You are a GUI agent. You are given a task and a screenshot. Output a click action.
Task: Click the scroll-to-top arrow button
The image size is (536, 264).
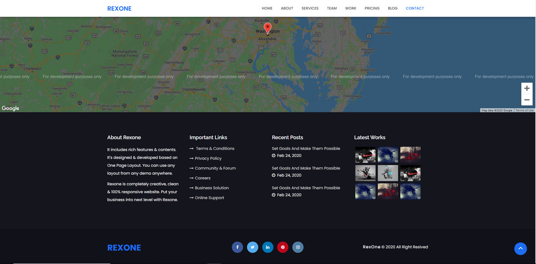520,249
